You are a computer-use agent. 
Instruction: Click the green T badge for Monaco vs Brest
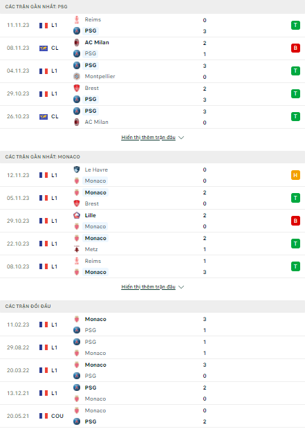[x=295, y=198]
